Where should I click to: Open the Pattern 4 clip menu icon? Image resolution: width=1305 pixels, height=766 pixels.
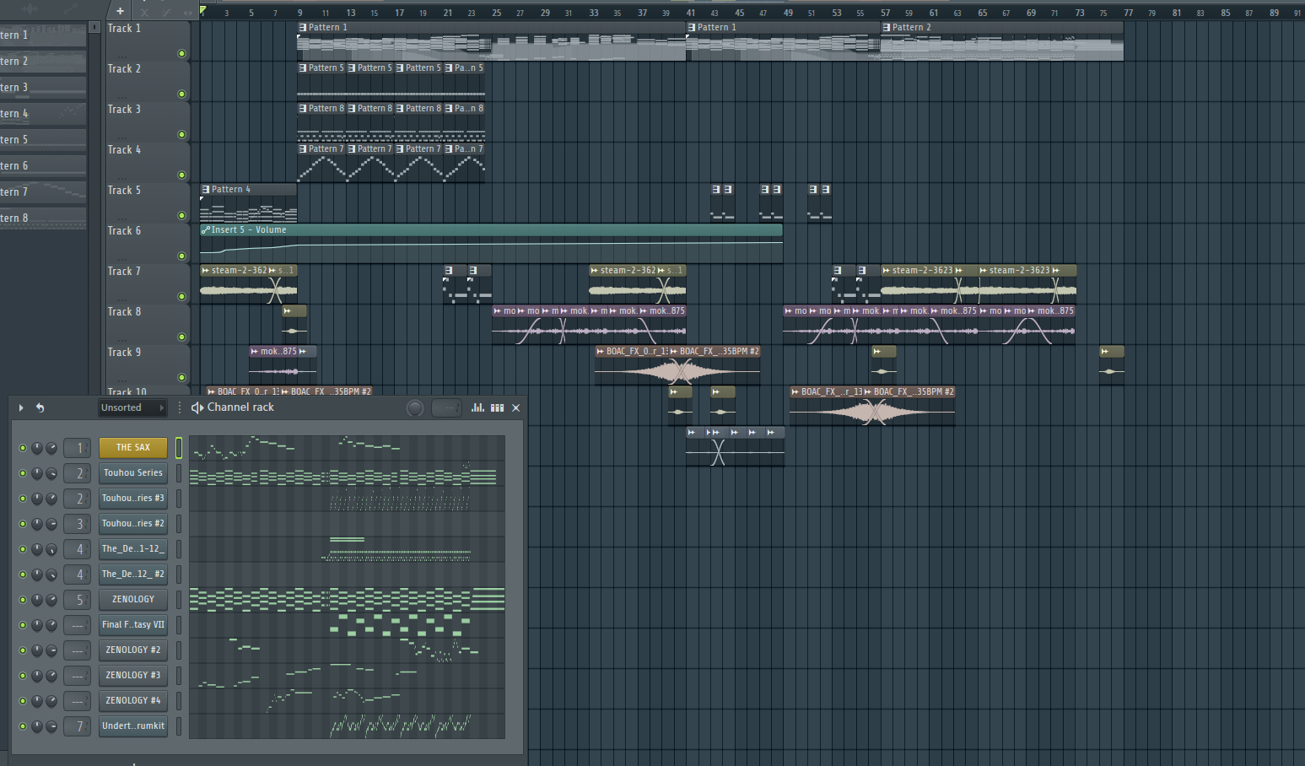pos(206,190)
